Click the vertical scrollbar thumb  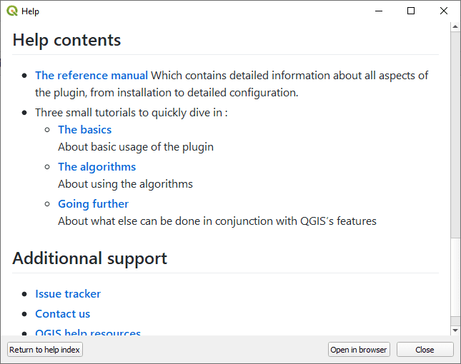click(x=455, y=136)
